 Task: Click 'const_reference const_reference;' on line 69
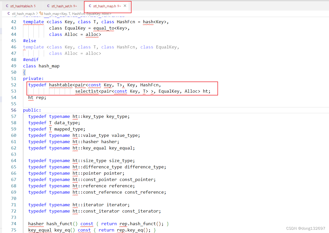[125, 192]
